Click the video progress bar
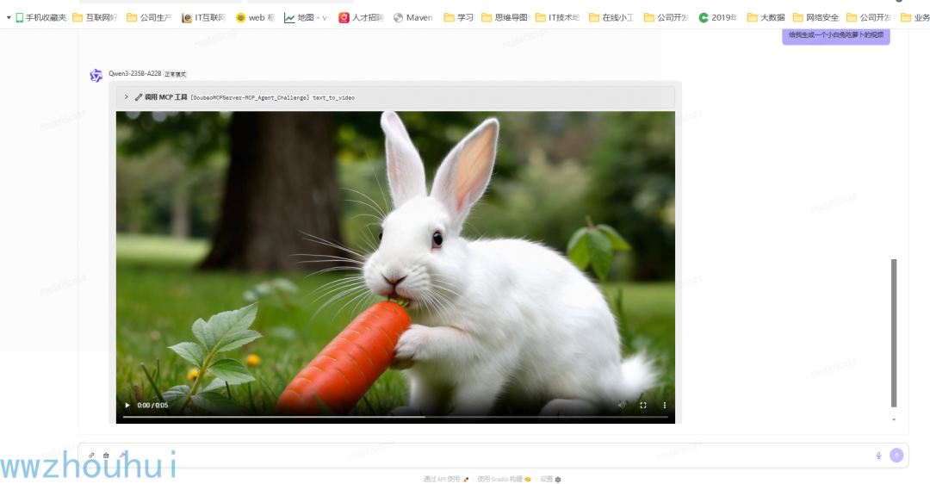 point(395,417)
